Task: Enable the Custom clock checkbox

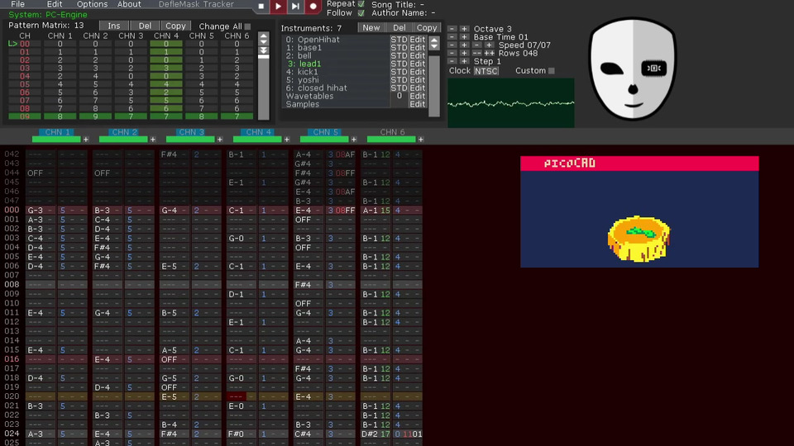Action: (552, 71)
